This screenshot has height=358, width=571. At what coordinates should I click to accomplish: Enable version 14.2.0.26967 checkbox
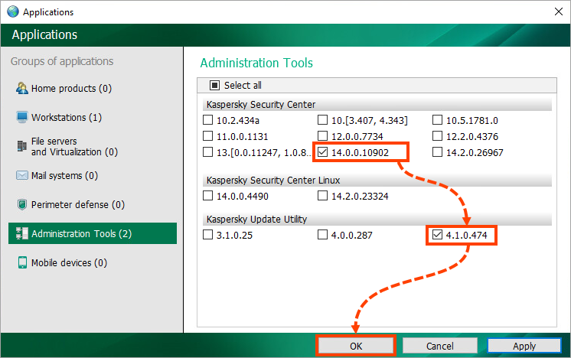tap(437, 152)
